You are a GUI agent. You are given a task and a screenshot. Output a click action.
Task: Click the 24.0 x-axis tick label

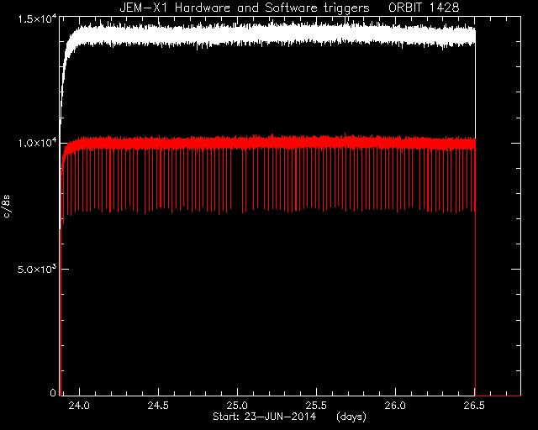(79, 406)
